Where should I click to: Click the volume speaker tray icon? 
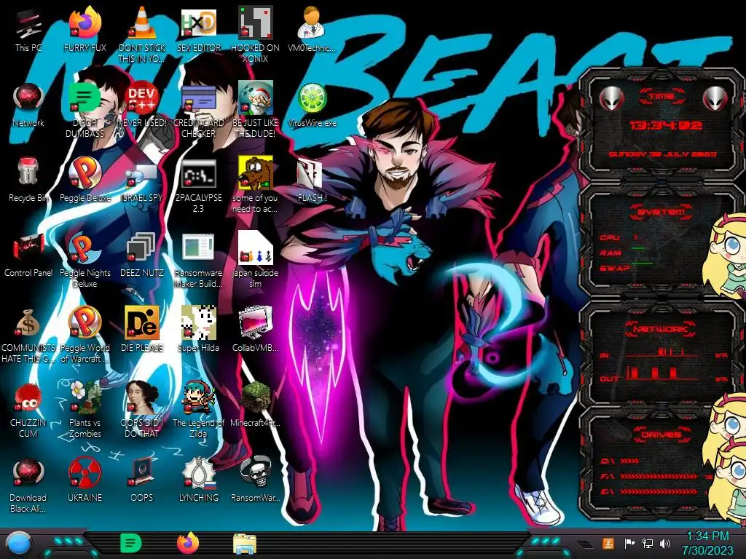pyautogui.click(x=665, y=543)
